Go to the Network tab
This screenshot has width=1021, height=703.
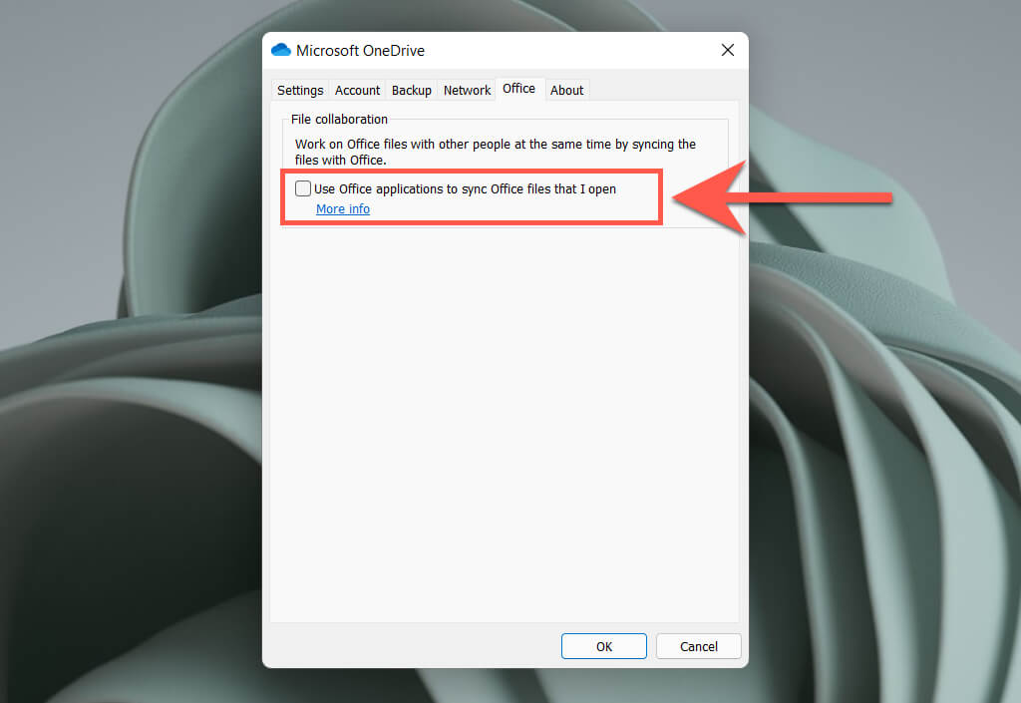tap(467, 90)
